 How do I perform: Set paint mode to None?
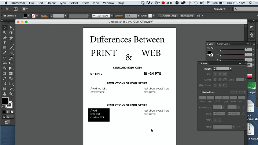[x=12, y=112]
